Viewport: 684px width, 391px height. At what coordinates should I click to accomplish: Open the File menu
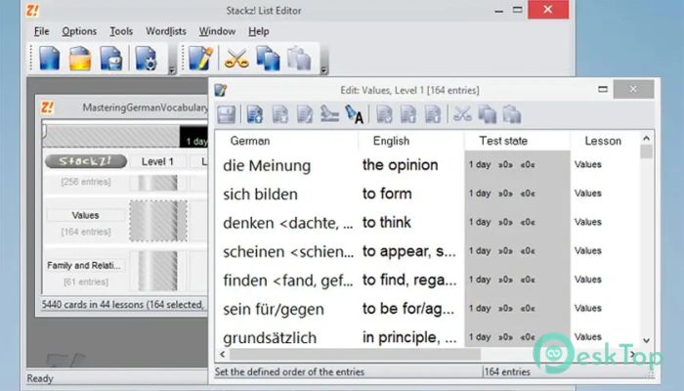point(41,31)
